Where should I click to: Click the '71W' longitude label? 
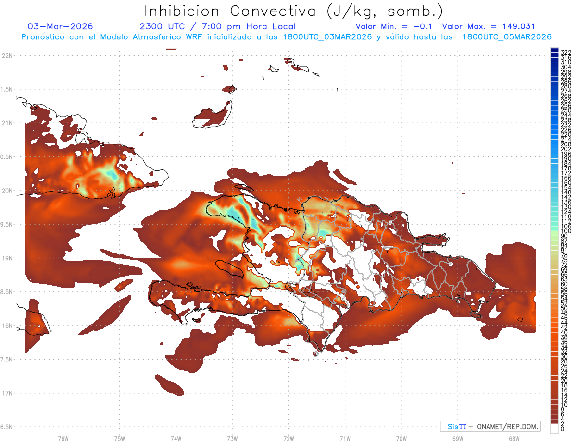[x=345, y=438]
